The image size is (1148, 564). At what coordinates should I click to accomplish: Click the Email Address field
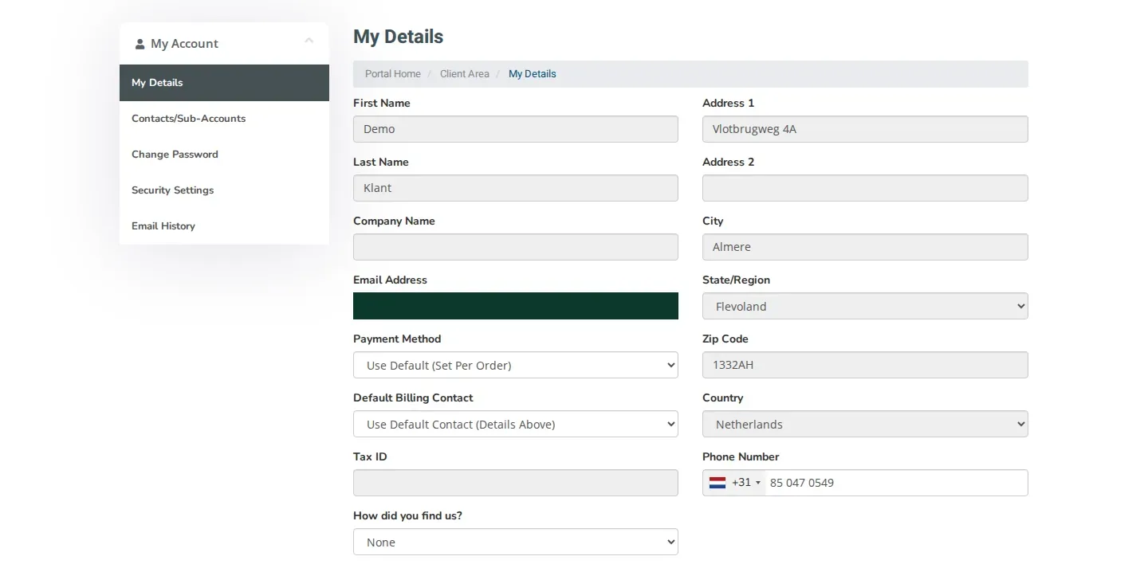tap(516, 306)
